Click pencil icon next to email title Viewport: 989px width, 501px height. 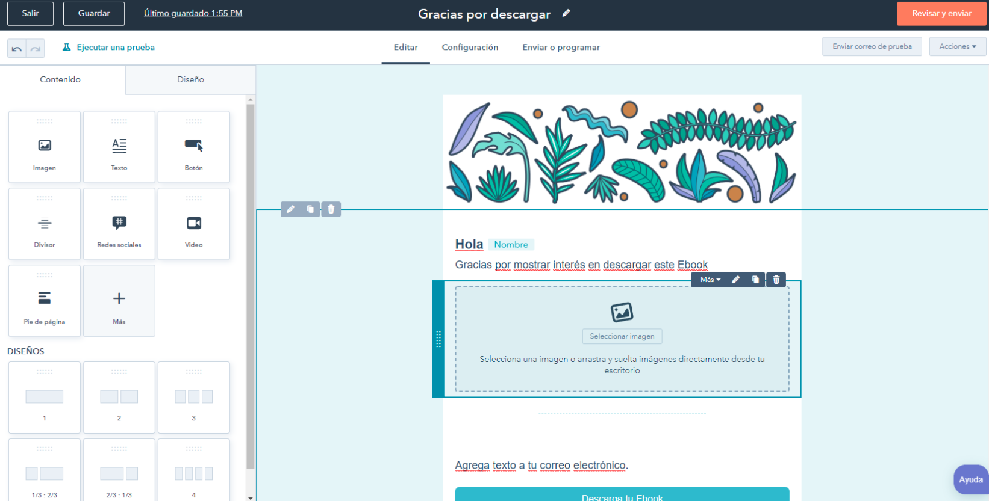(566, 13)
